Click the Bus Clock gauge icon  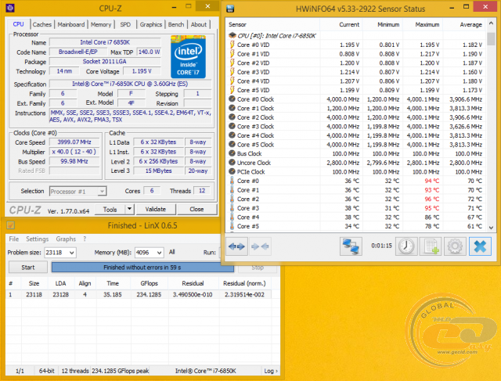pos(232,153)
